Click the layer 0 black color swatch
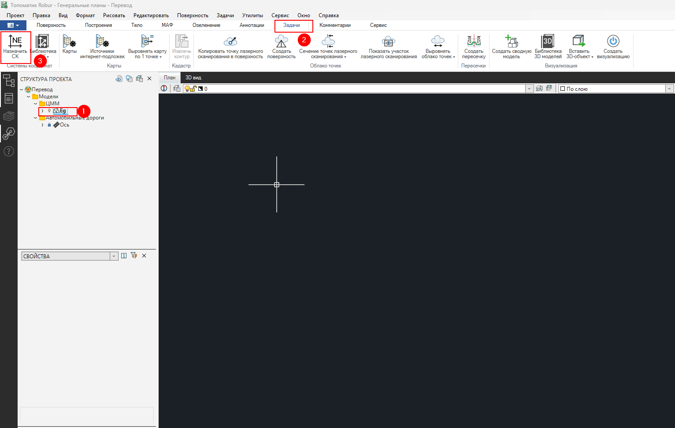Image resolution: width=675 pixels, height=428 pixels. (200, 89)
